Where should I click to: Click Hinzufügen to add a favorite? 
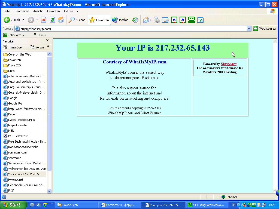[15, 47]
